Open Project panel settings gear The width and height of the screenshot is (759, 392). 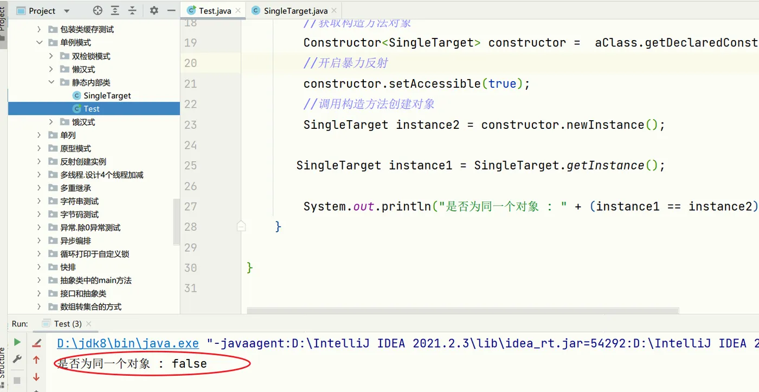(x=154, y=10)
